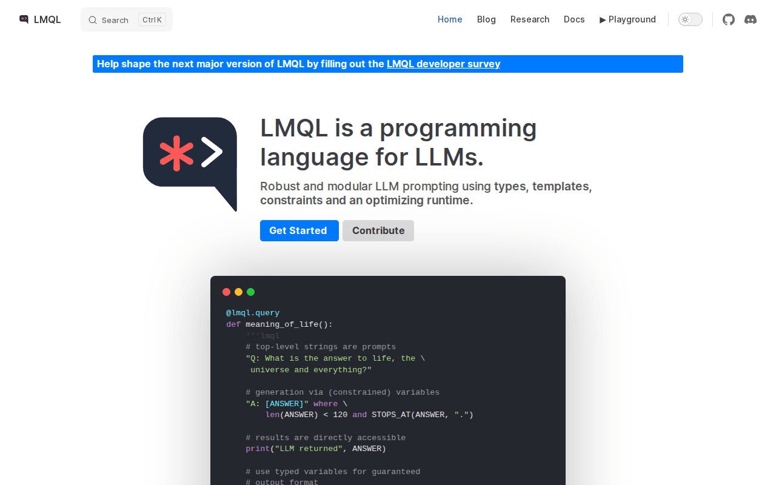
Task: Click the red dot in the code window
Action: pyautogui.click(x=227, y=292)
